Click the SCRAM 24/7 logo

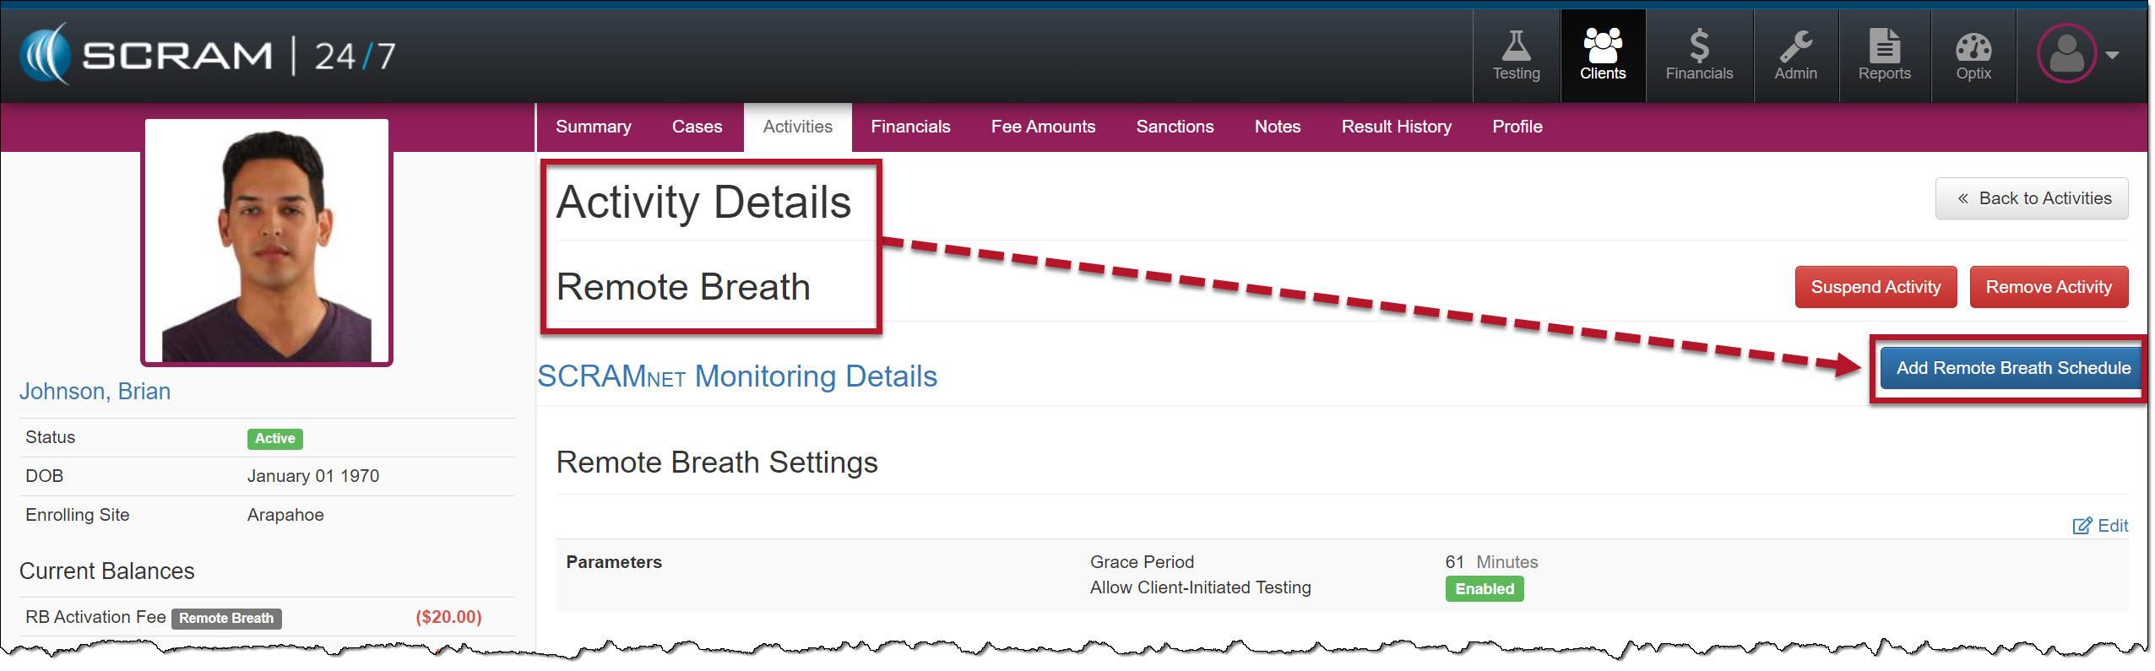pyautogui.click(x=208, y=56)
